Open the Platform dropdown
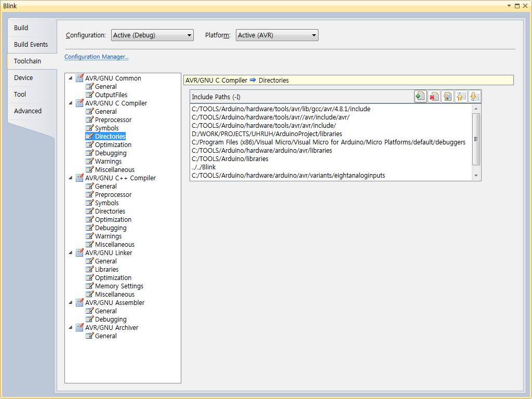The height and width of the screenshot is (399, 532). 277,35
